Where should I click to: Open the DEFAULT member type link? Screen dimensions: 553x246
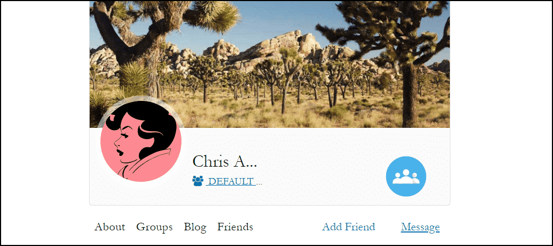pyautogui.click(x=231, y=181)
